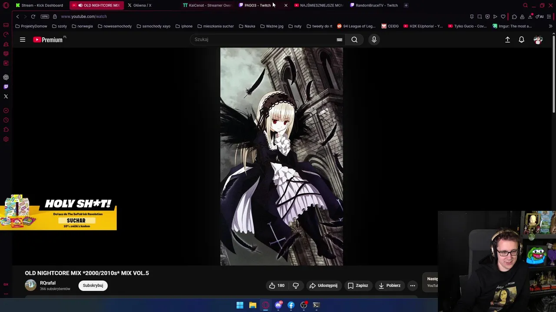
Task: Open the iphone bookmarks folder
Action: 184,26
